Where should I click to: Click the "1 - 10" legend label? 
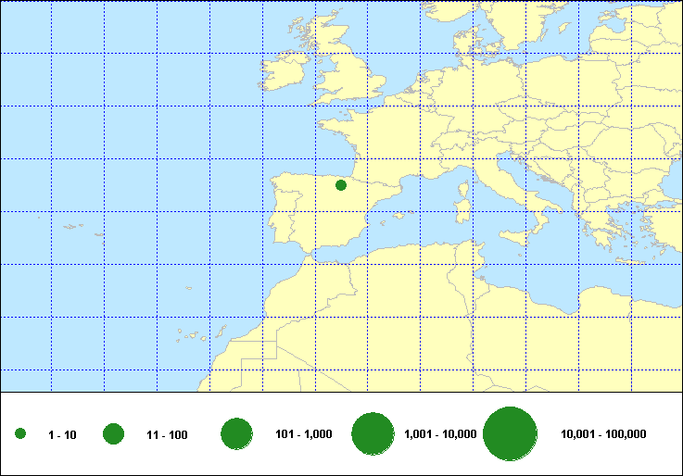pyautogui.click(x=62, y=434)
